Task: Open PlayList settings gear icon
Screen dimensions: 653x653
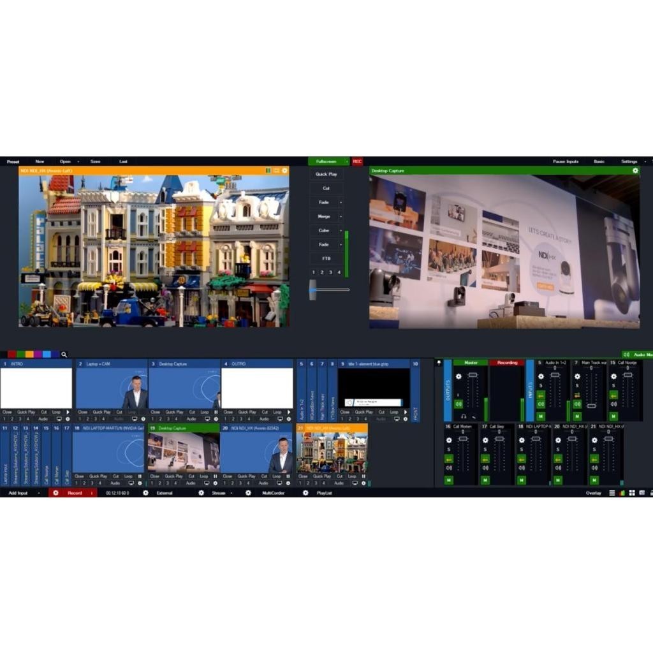Action: coord(305,493)
